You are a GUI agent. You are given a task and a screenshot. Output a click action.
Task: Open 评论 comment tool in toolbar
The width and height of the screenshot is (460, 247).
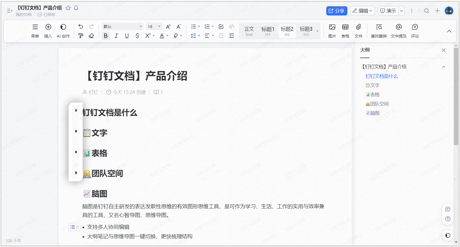[x=415, y=31]
